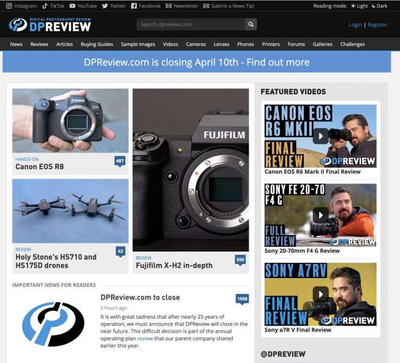Click the search magnifier button
The image size is (400, 363).
(250, 24)
